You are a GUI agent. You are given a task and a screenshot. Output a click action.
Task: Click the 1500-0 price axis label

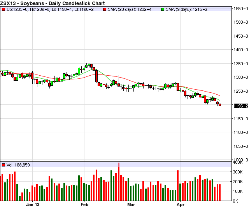click(x=241, y=22)
